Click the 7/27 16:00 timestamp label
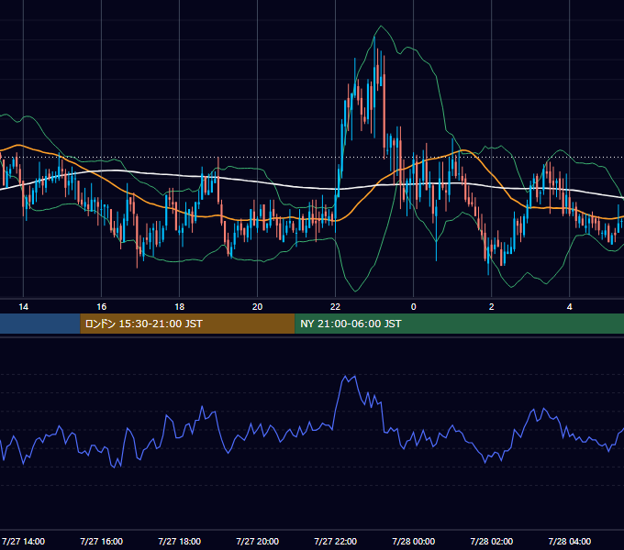624x550 pixels. pyautogui.click(x=102, y=541)
